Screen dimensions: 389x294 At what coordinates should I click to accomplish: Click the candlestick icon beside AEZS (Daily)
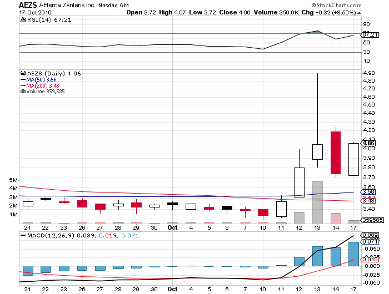click(23, 73)
